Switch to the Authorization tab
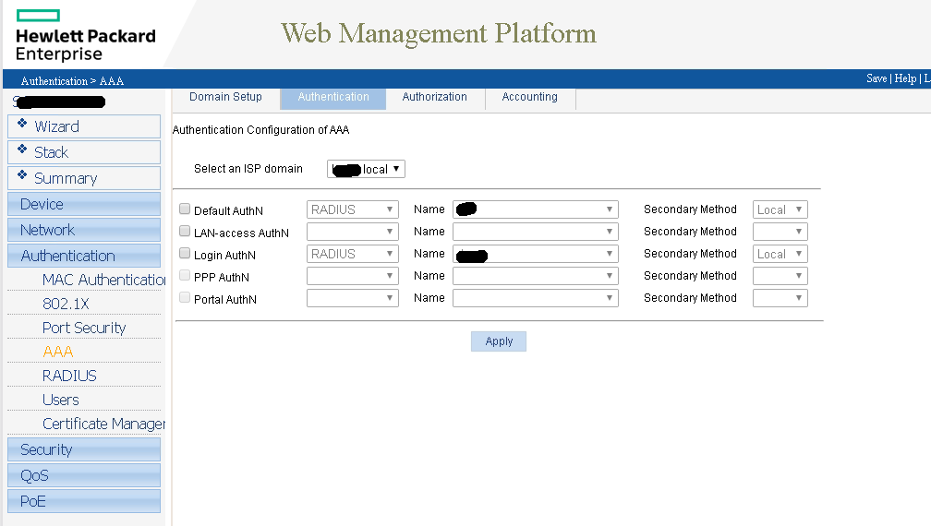 [434, 97]
